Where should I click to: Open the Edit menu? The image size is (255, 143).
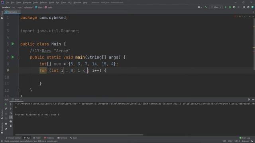coord(12,2)
